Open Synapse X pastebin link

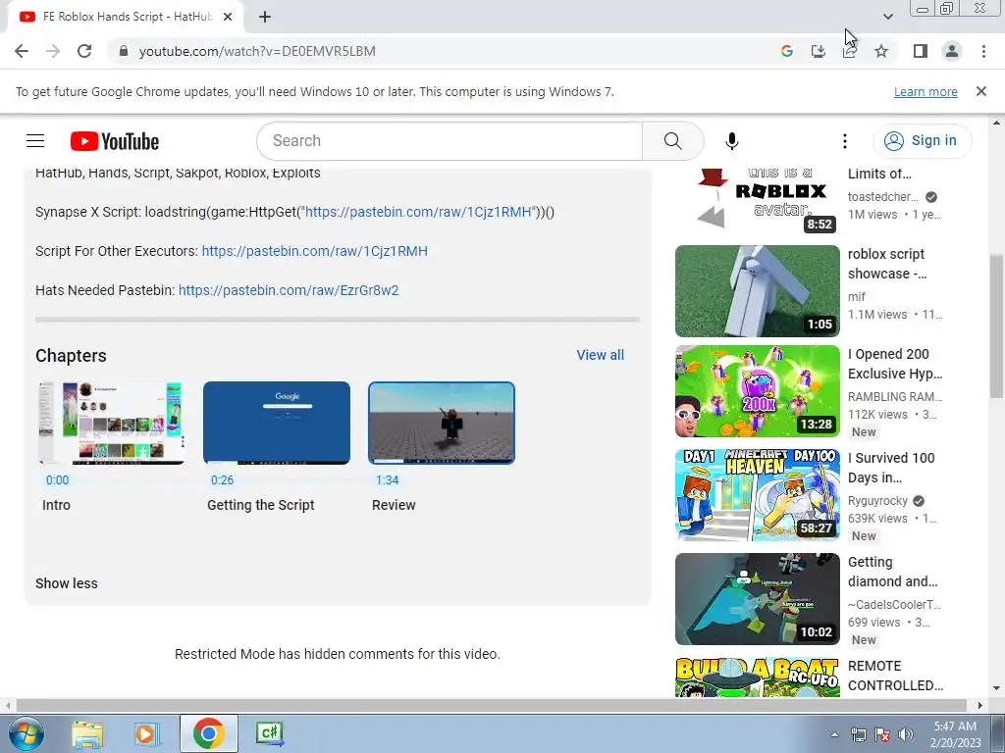click(418, 212)
